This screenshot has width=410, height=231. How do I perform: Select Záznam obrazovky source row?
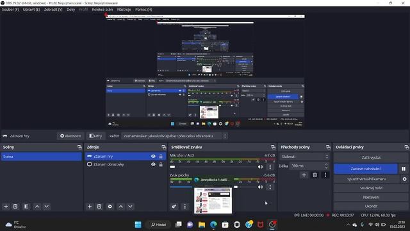click(126, 164)
